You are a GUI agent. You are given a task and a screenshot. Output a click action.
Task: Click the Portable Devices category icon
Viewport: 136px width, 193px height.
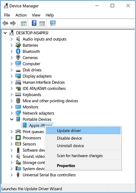(18, 119)
